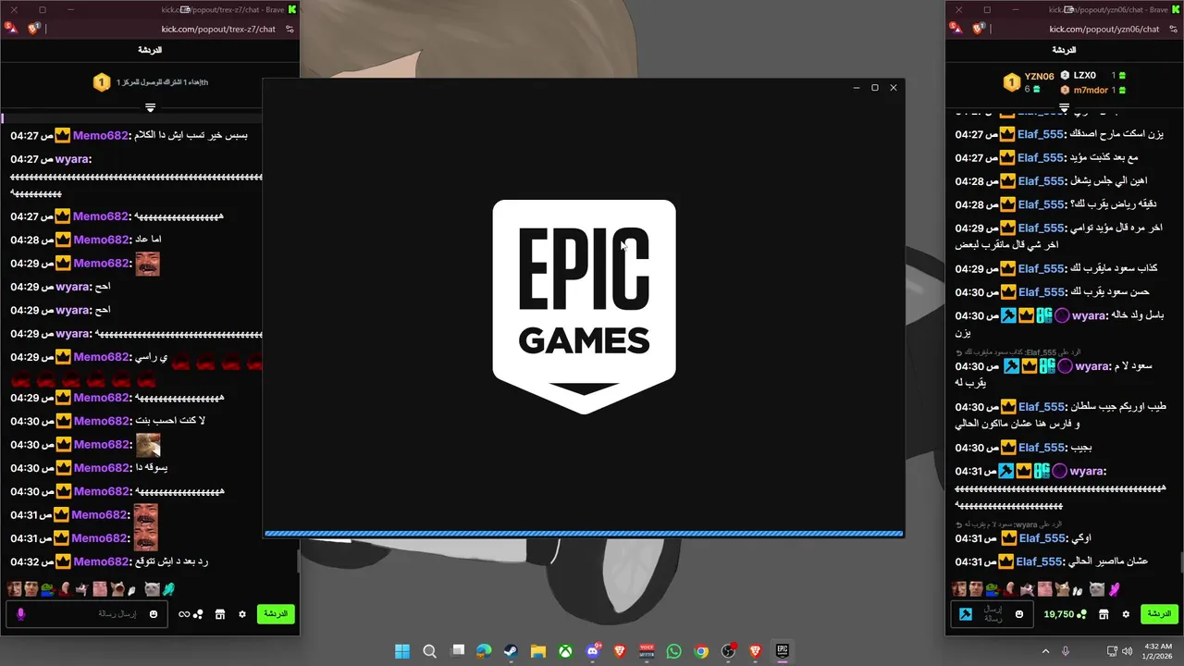Expand leaderboard arrow in yzn06 chat

1064,108
